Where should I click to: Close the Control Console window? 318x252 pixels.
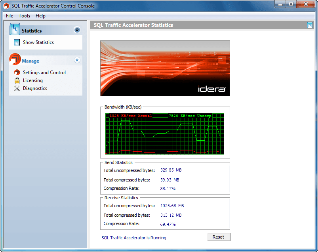click(306, 4)
